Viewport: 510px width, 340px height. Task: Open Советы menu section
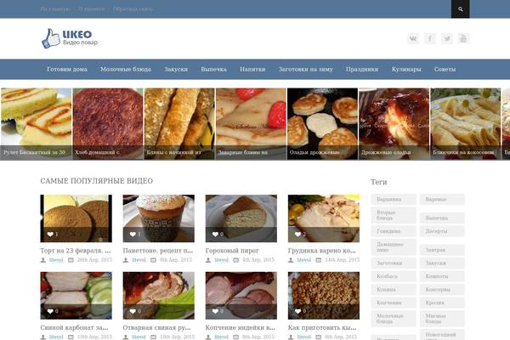pyautogui.click(x=445, y=70)
